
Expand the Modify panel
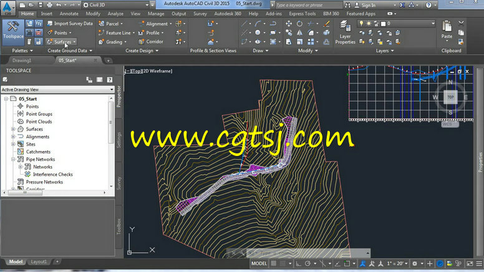pos(307,51)
